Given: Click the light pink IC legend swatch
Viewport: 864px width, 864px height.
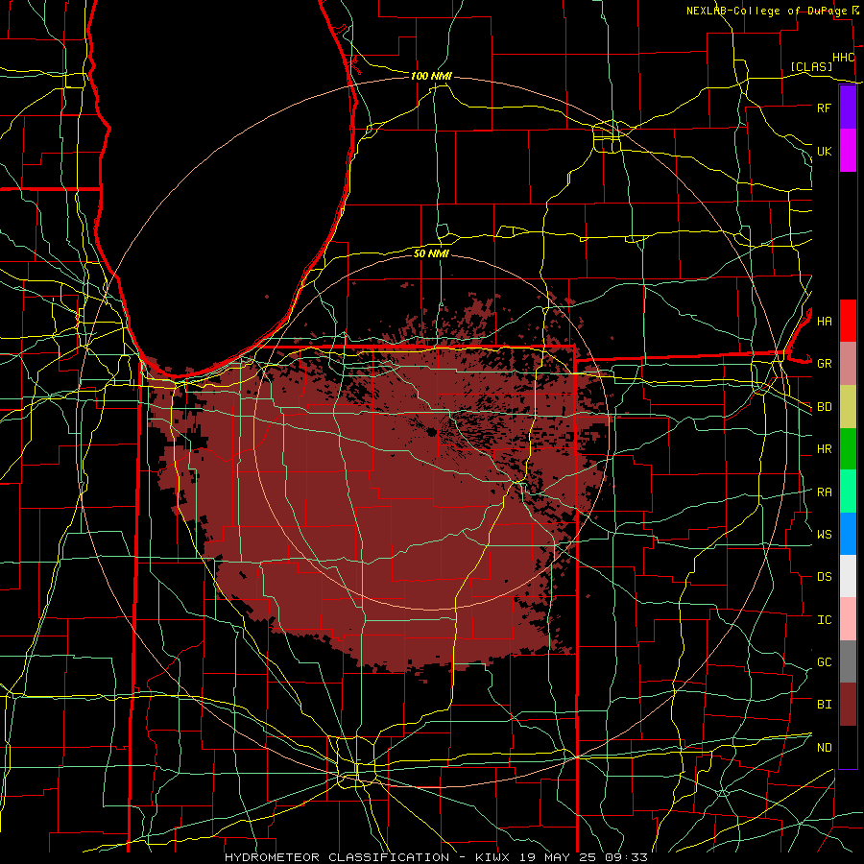Looking at the screenshot, I should pos(848,619).
